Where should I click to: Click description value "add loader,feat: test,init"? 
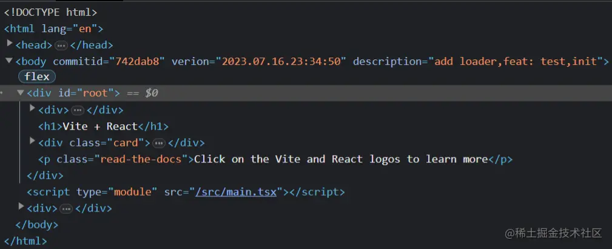click(515, 62)
